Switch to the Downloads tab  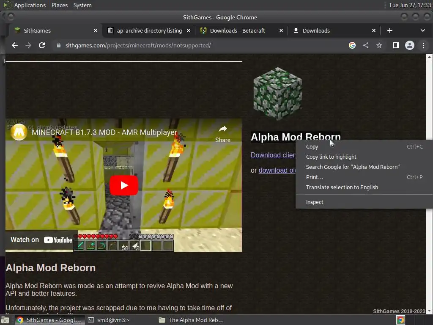[x=316, y=30]
